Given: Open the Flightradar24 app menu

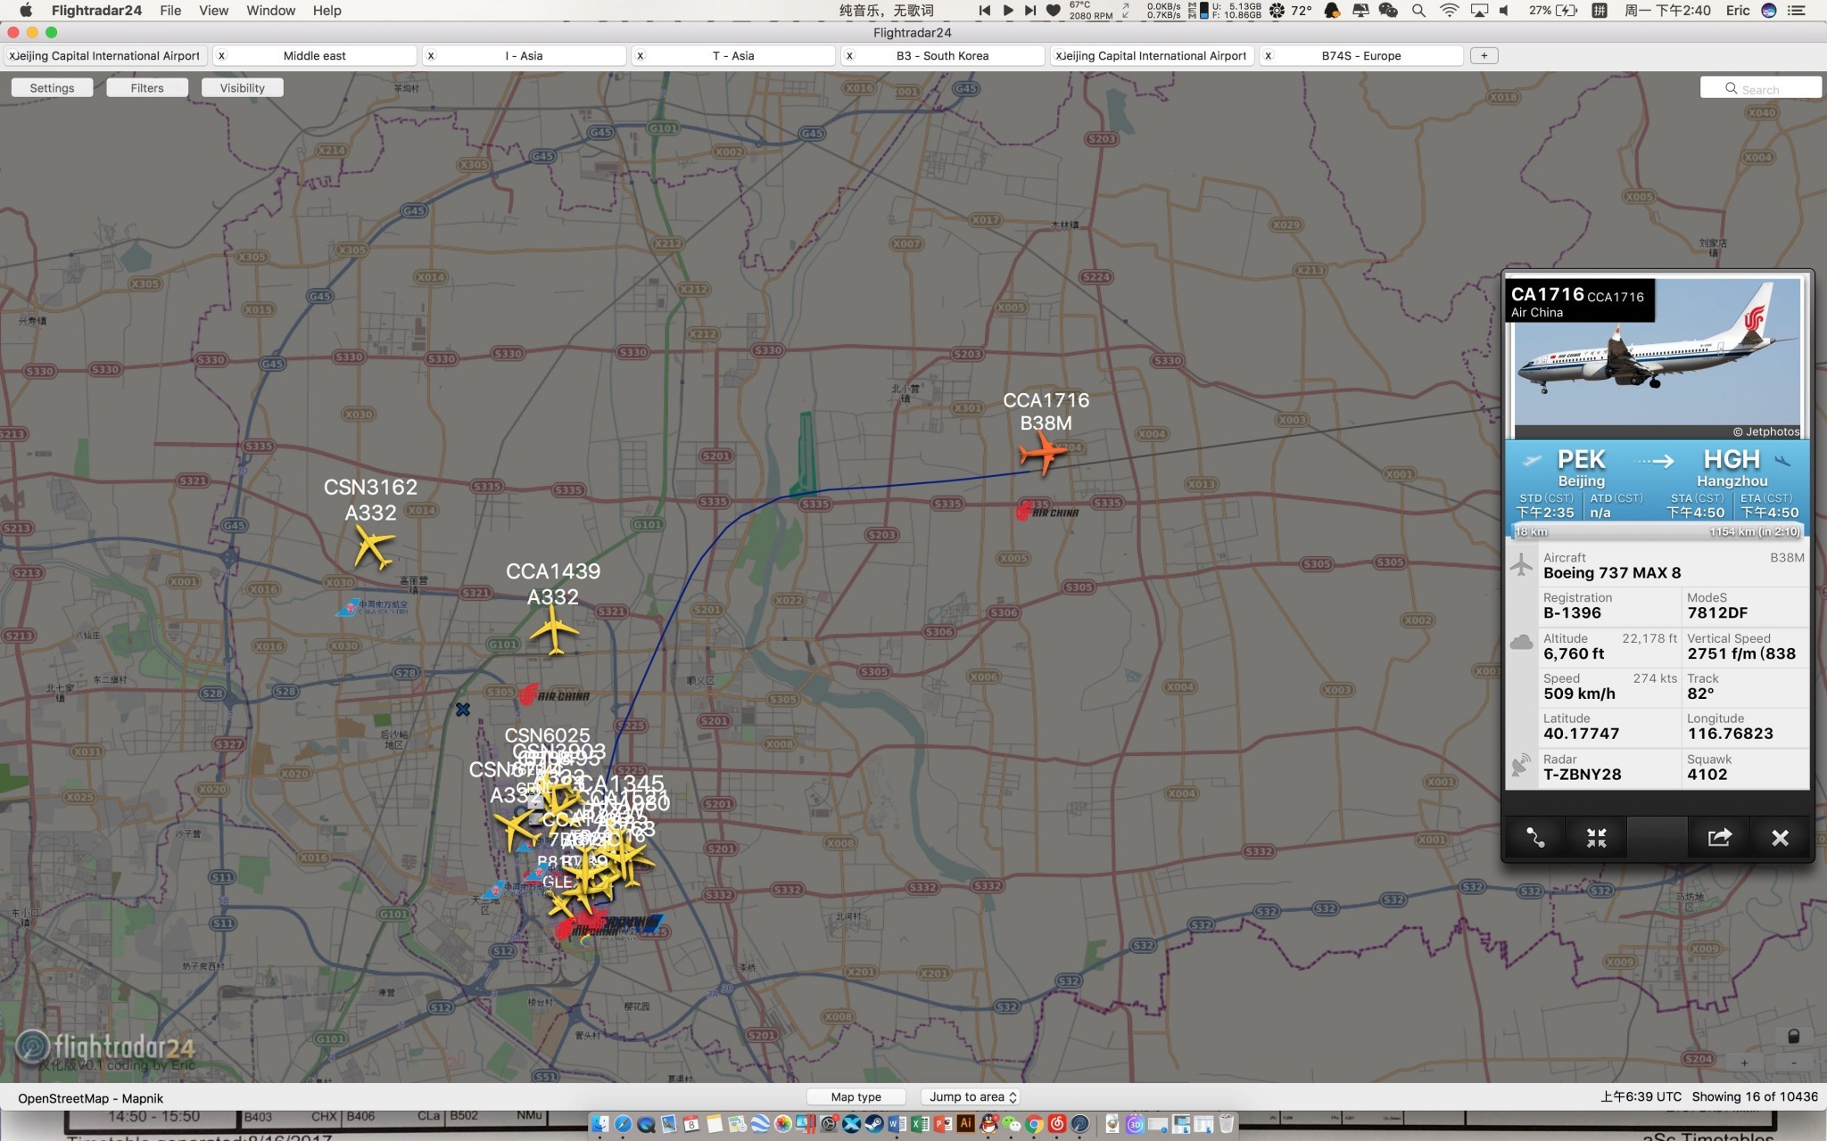Looking at the screenshot, I should tap(96, 11).
